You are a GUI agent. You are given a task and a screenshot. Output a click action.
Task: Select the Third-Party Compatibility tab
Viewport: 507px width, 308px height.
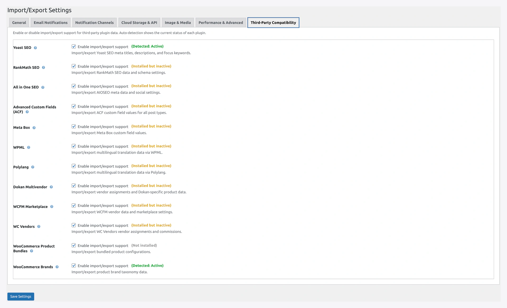(273, 22)
